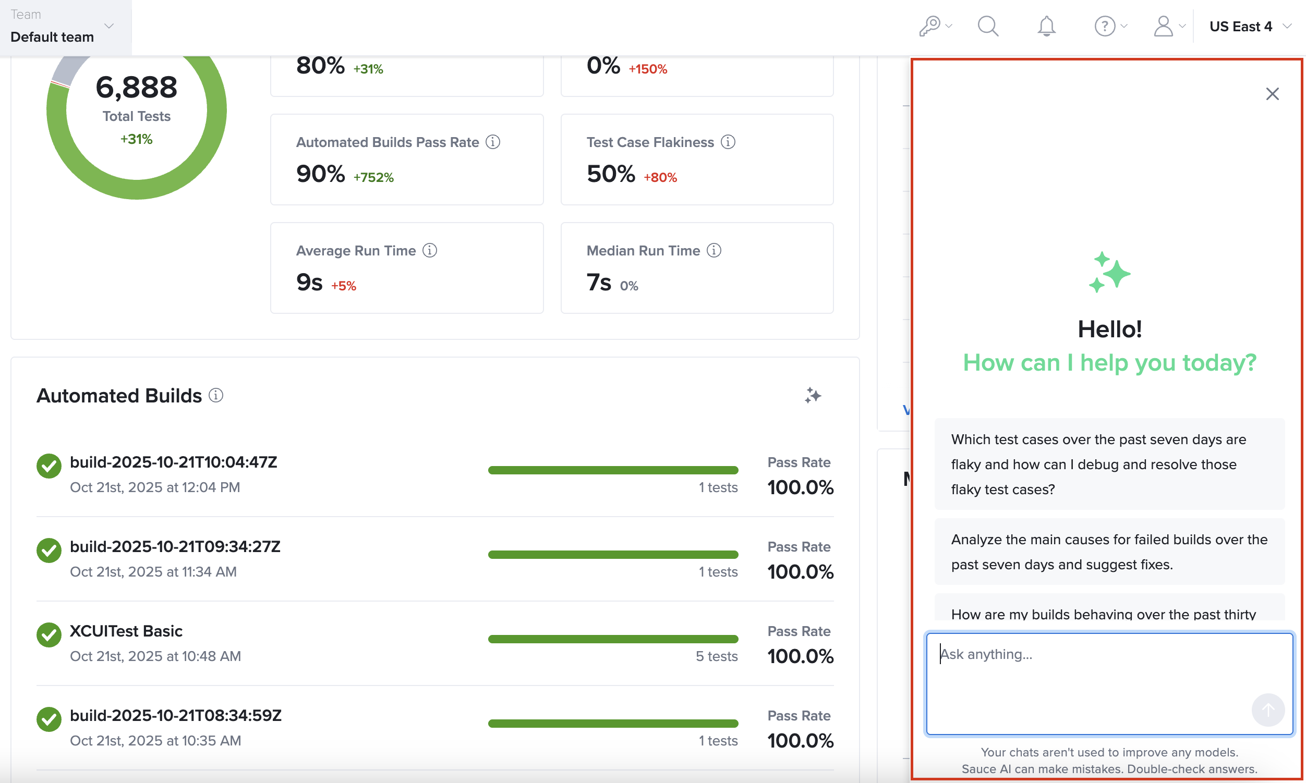The width and height of the screenshot is (1306, 783).
Task: Open search using the magnifier icon
Action: [988, 26]
